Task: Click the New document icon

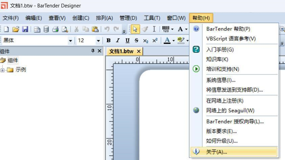Action: click(x=7, y=29)
